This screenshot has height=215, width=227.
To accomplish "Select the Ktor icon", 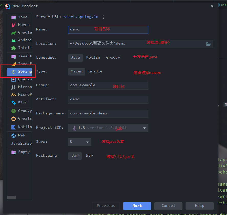I will pyautogui.click(x=14, y=102).
